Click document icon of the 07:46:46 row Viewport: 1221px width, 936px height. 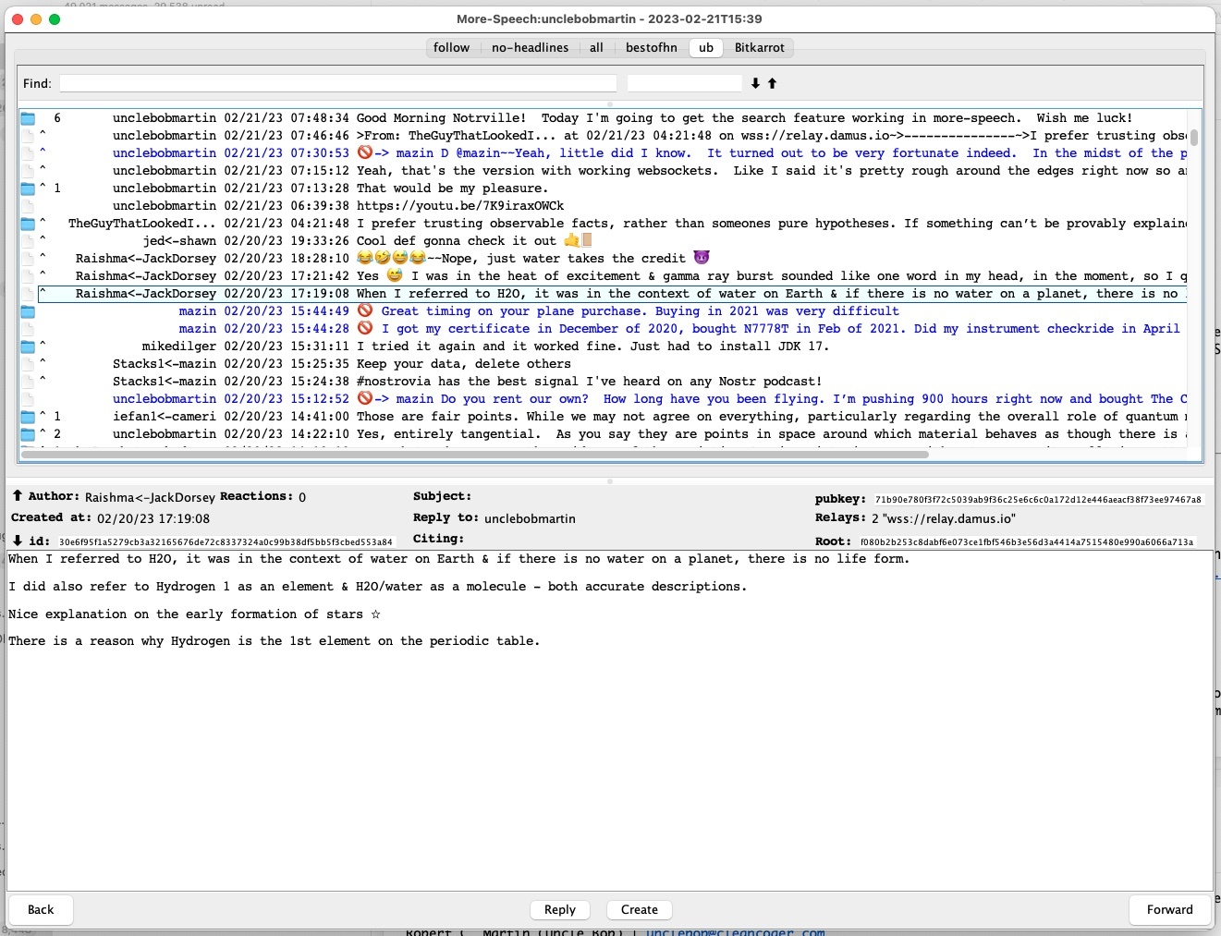[28, 136]
